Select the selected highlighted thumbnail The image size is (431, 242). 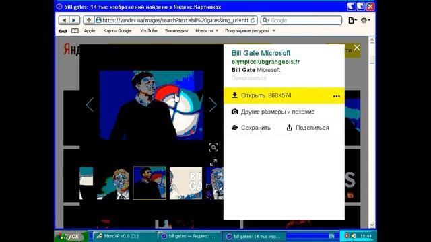[150, 183]
